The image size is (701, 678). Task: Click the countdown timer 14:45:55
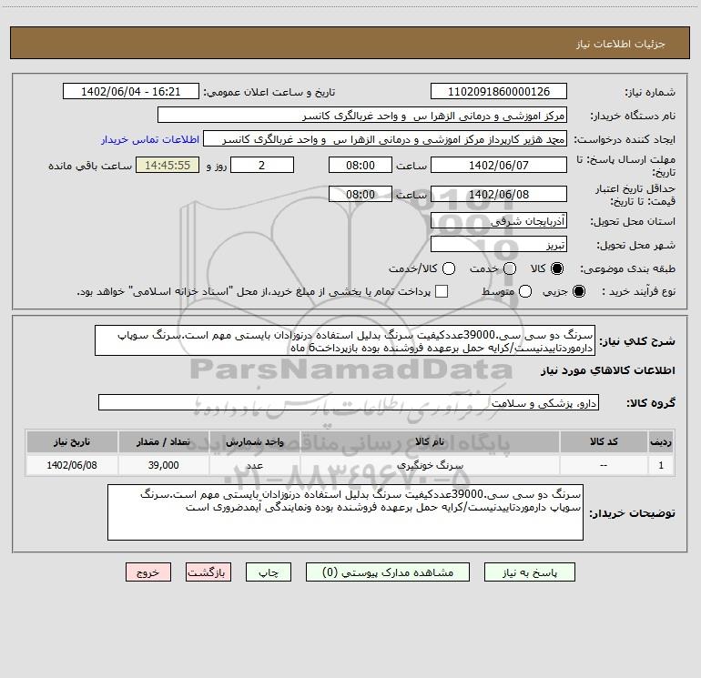point(168,165)
